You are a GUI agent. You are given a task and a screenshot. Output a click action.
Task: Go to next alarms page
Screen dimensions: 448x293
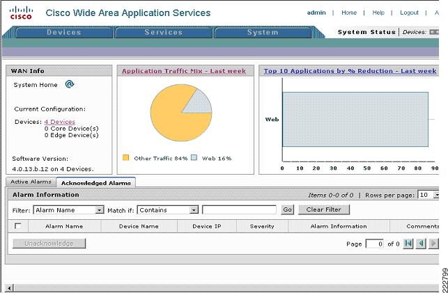433,244
